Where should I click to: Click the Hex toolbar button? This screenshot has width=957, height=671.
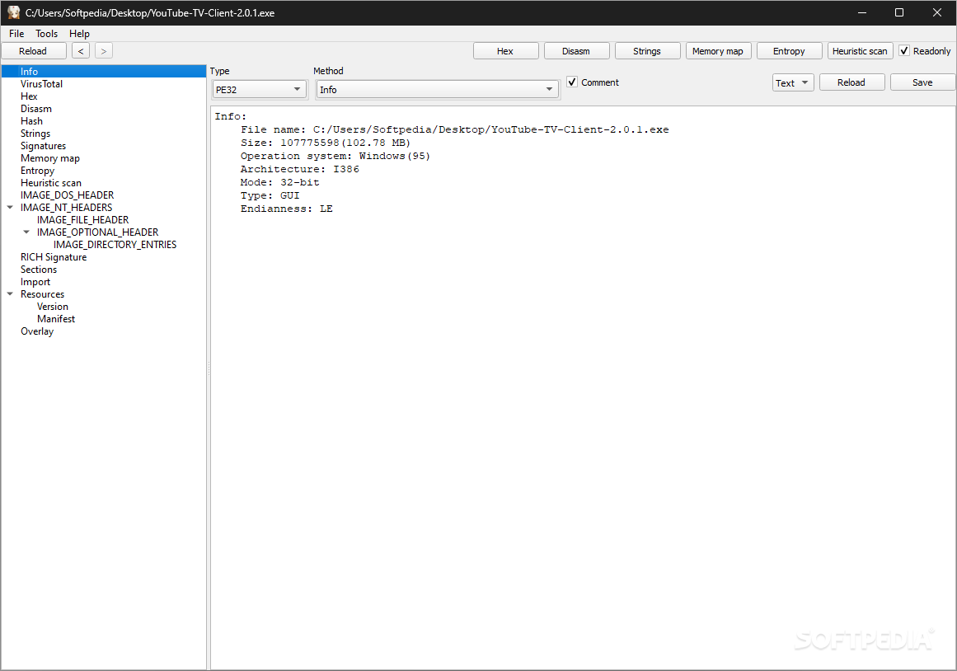(505, 51)
